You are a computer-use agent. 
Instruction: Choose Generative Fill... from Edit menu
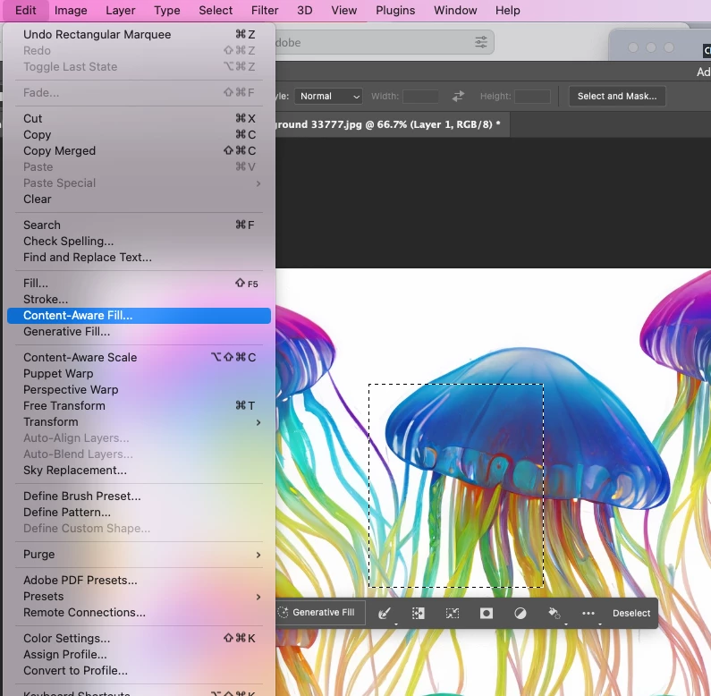pos(139,332)
